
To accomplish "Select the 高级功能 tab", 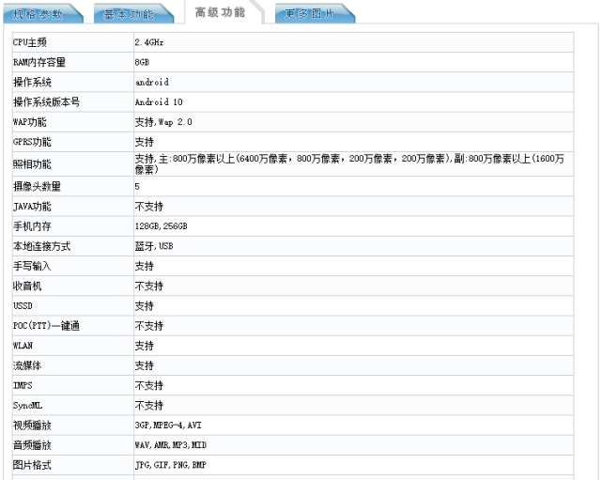I will (224, 12).
